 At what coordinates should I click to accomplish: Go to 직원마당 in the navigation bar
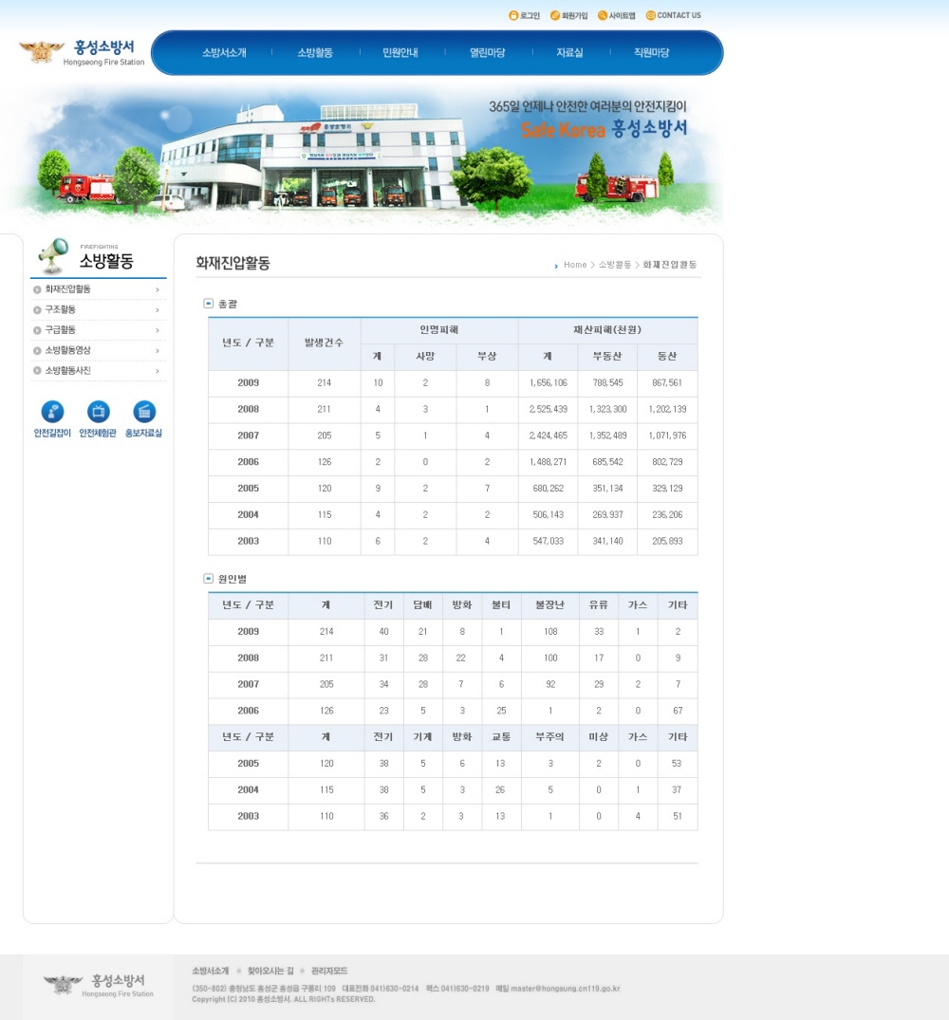tap(651, 53)
